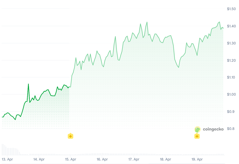Click the 16. Apr axis label
239x164 pixels.
102,159
